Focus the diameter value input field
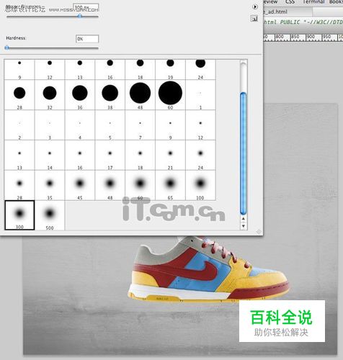343x360 pixels. click(86, 7)
